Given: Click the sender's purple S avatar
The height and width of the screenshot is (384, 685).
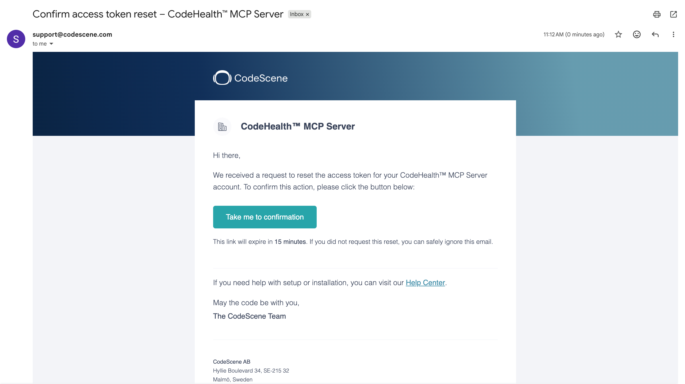Looking at the screenshot, I should coord(16,39).
